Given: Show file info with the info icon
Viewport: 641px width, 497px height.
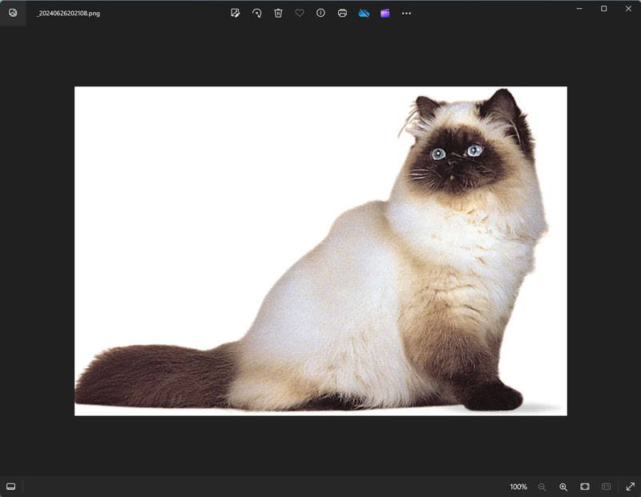Looking at the screenshot, I should [x=321, y=13].
